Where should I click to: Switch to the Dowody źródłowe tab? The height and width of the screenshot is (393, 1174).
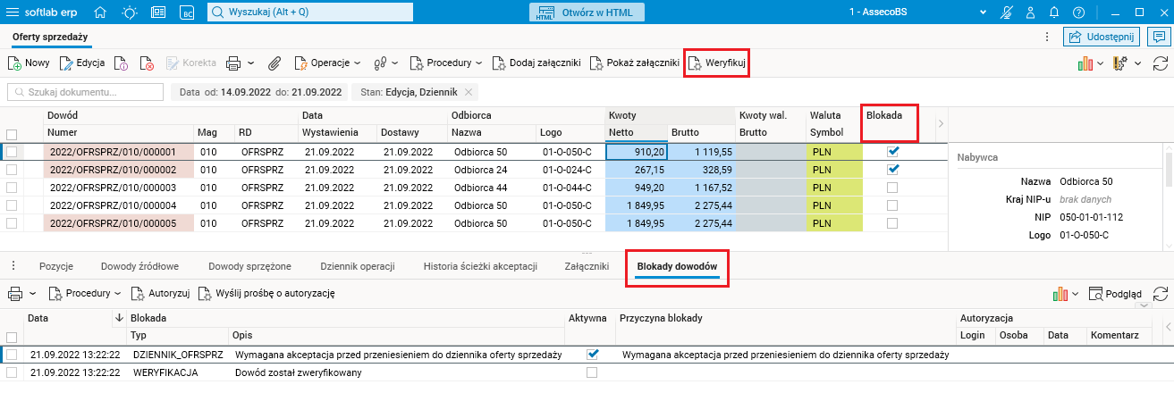[x=140, y=266]
